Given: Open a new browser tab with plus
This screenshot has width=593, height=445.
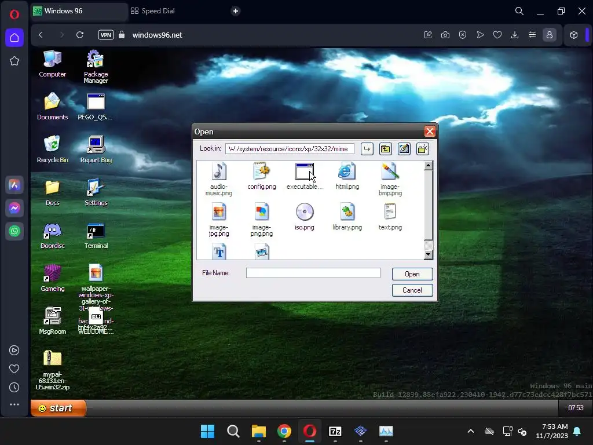Looking at the screenshot, I should (236, 11).
